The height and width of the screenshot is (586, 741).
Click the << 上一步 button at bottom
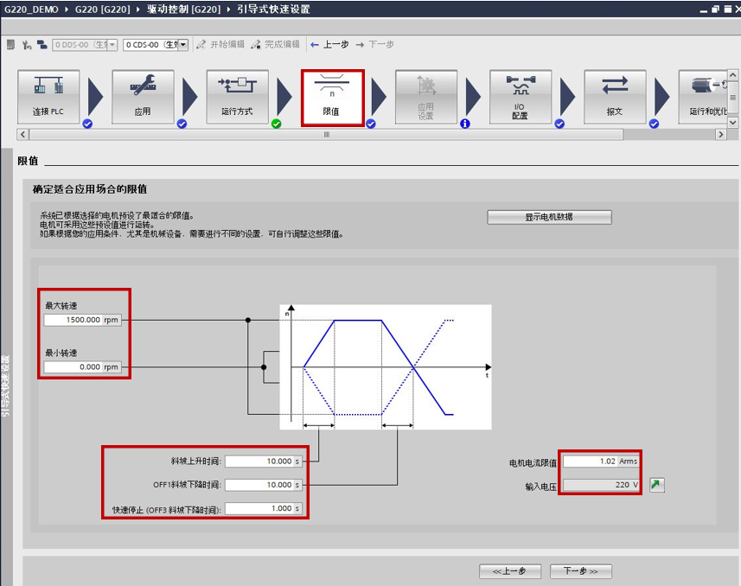click(509, 571)
